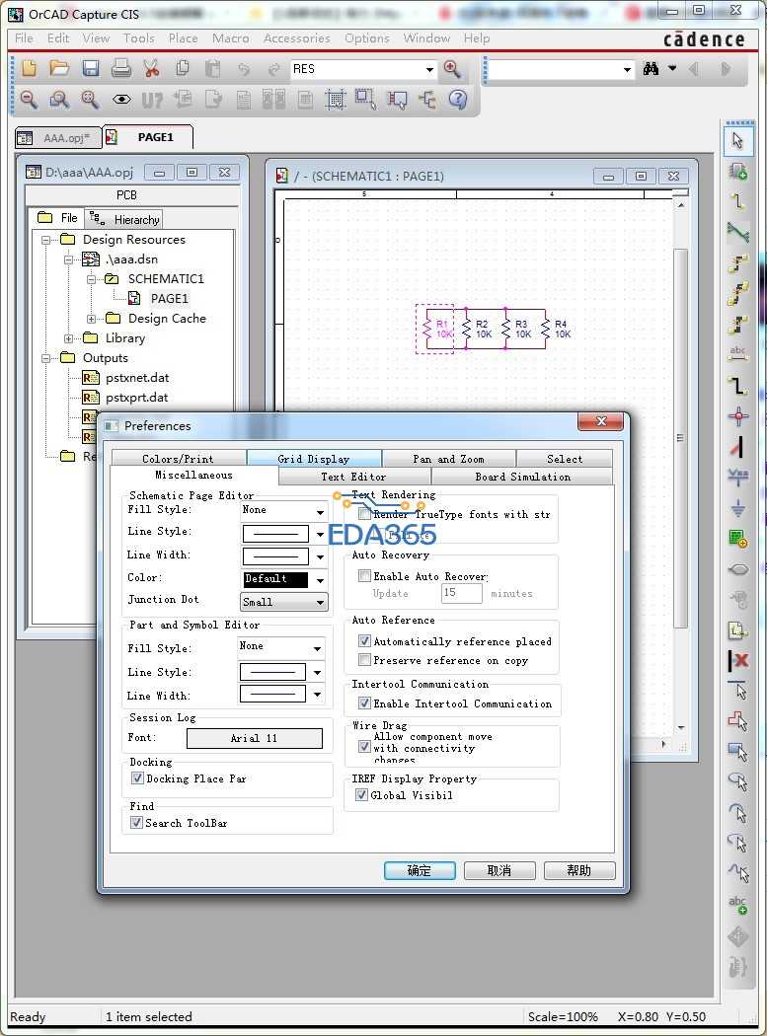This screenshot has width=767, height=1036.
Task: Click the Open folder toolbar icon
Action: (59, 68)
